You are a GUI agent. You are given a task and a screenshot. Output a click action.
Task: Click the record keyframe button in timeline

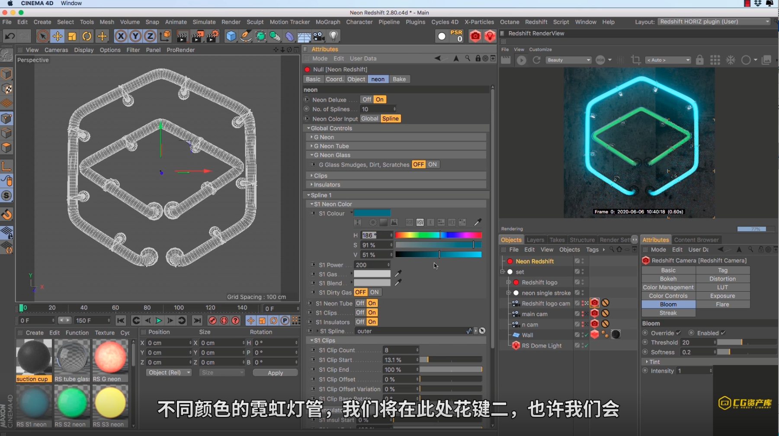(212, 321)
